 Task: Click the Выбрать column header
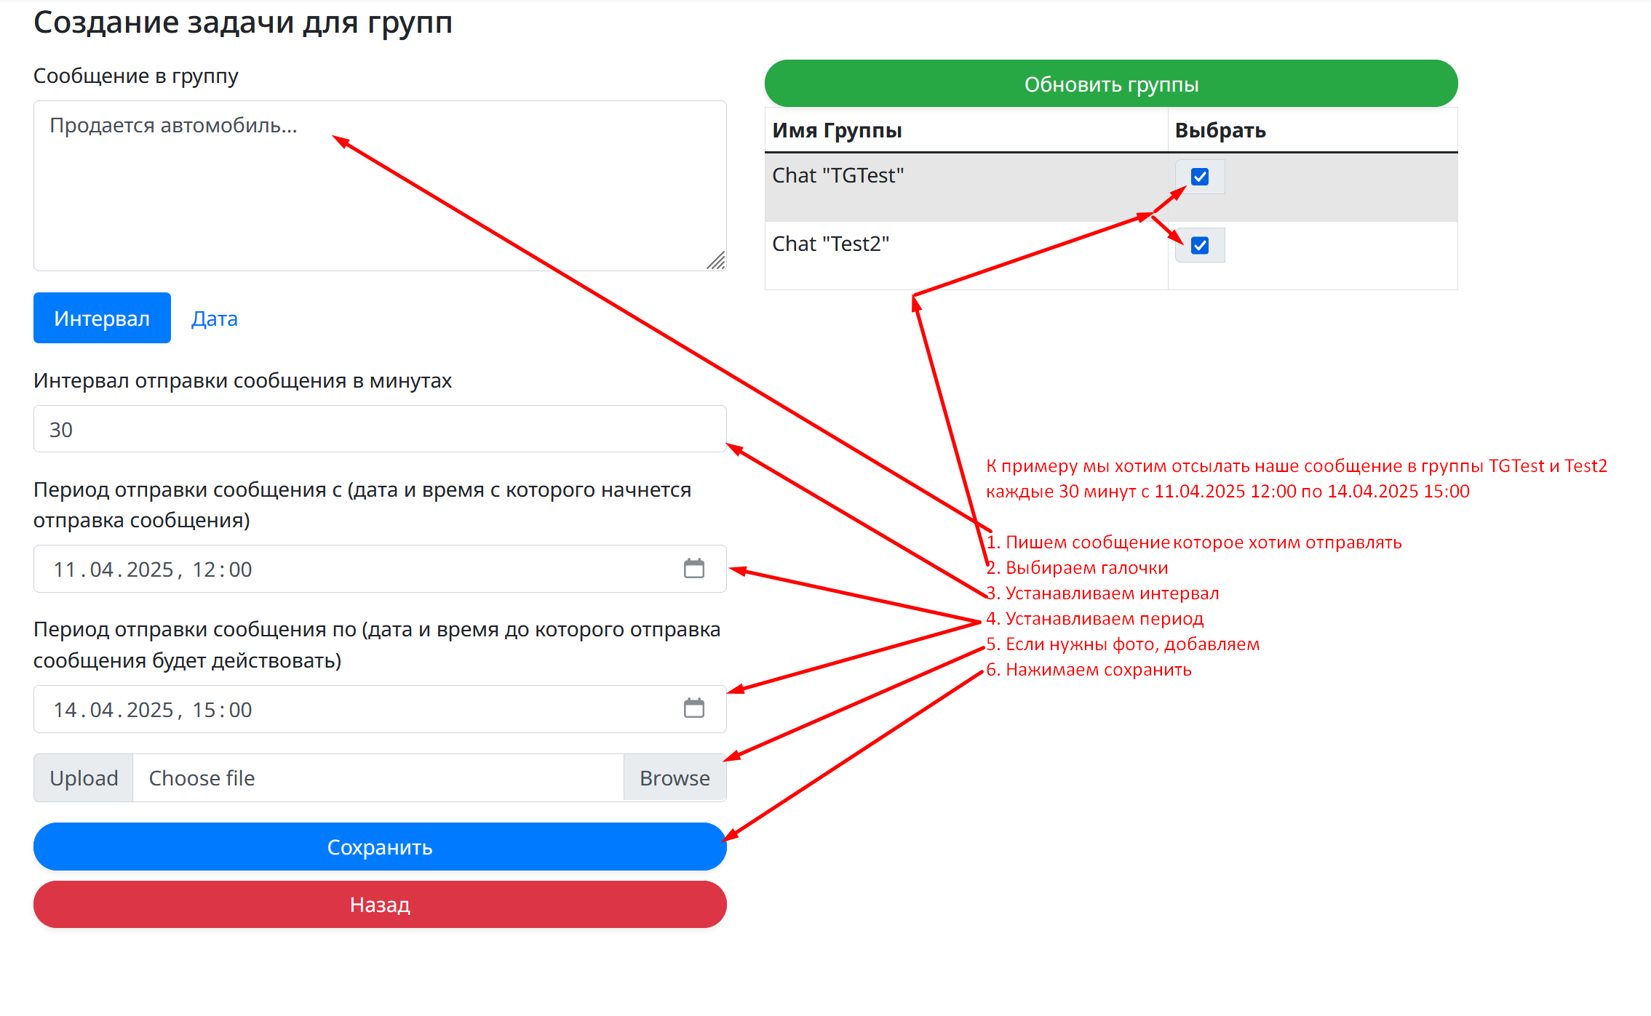tap(1220, 131)
